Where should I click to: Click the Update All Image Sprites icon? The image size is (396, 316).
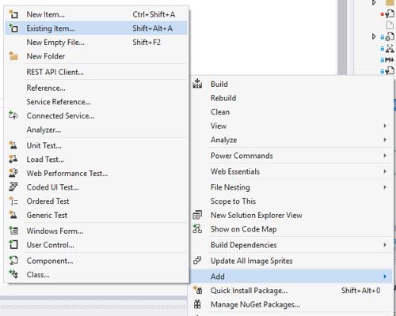coord(197,261)
